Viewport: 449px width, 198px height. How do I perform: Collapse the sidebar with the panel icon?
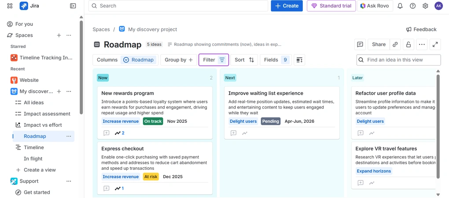[x=73, y=6]
